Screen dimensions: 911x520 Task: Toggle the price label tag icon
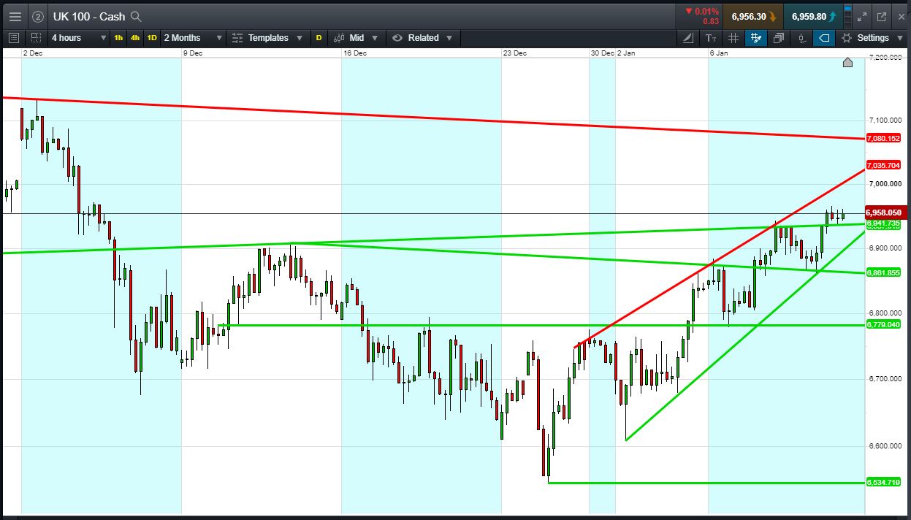[824, 38]
